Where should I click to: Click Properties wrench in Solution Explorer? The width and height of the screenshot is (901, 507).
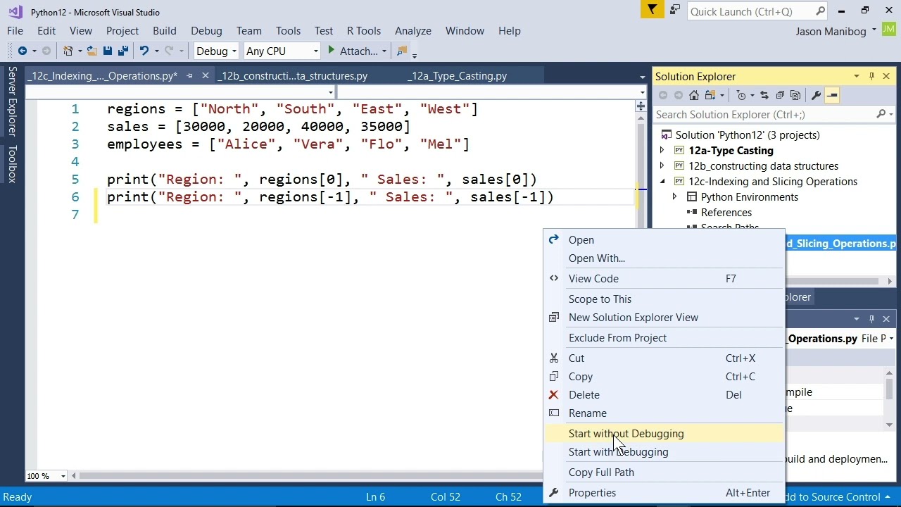(x=817, y=95)
